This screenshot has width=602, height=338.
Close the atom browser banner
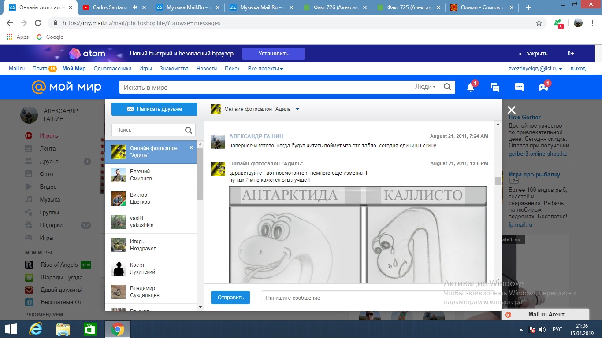coord(533,54)
